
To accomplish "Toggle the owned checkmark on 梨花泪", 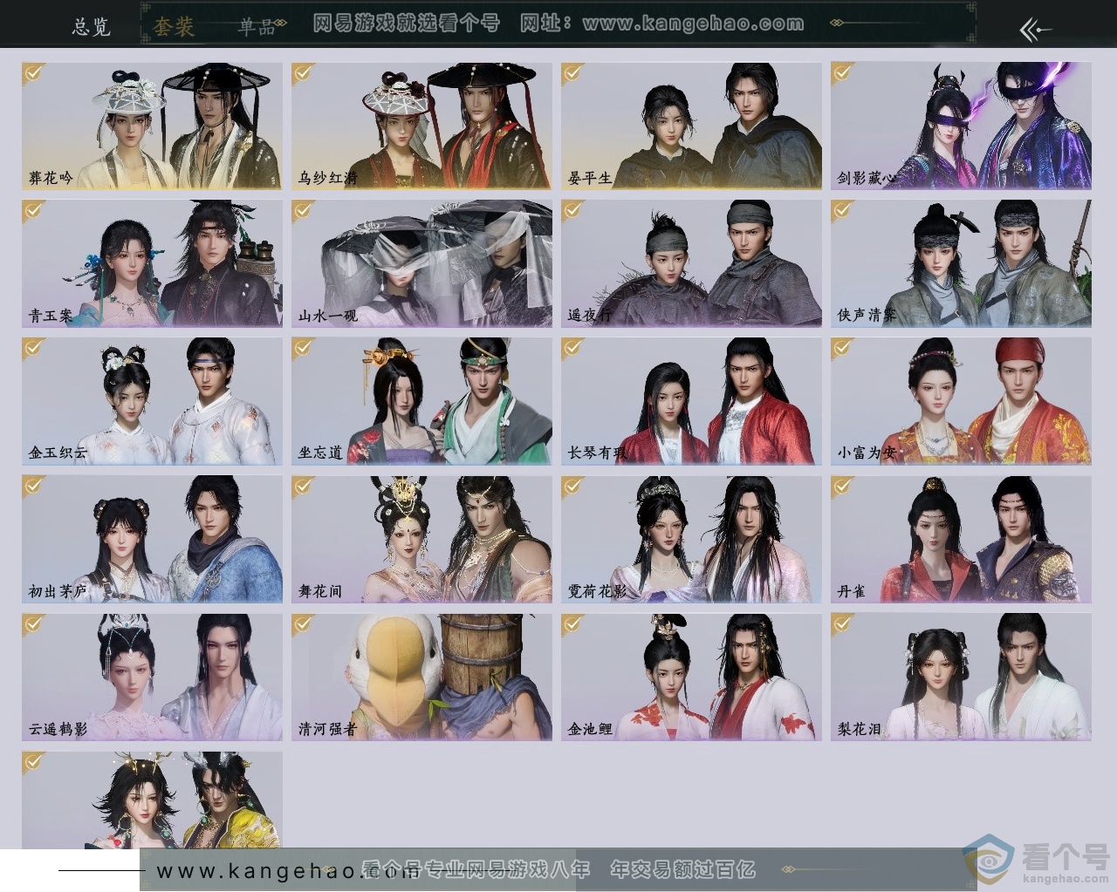I will [842, 623].
